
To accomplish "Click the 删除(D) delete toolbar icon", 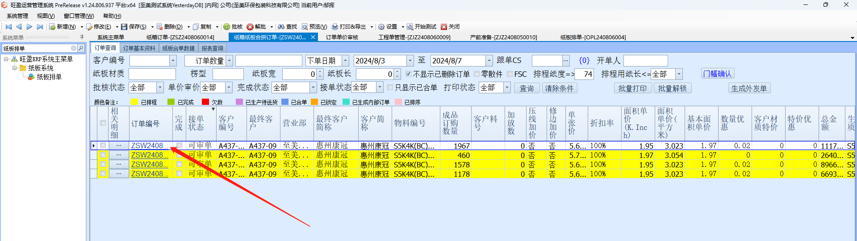I will click(159, 27).
